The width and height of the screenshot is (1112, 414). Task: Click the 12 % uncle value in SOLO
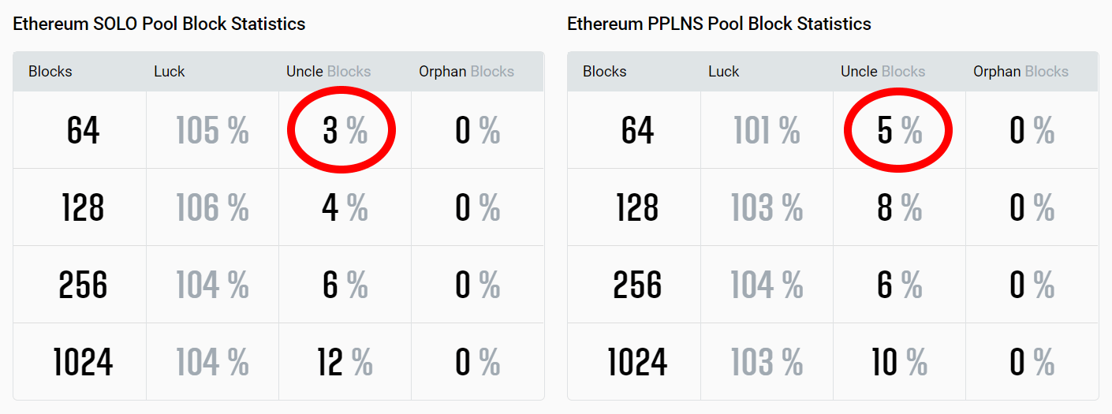click(345, 363)
